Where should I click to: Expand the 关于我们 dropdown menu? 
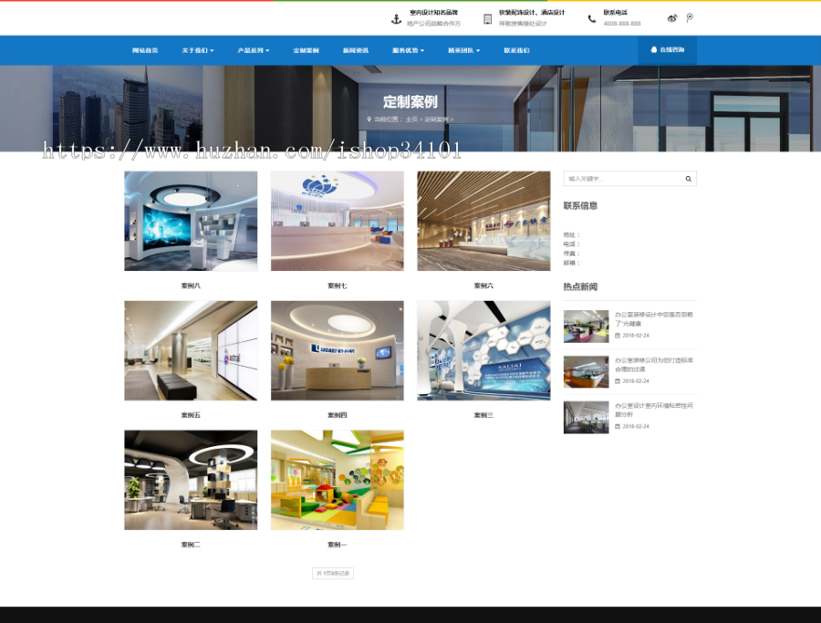[197, 50]
